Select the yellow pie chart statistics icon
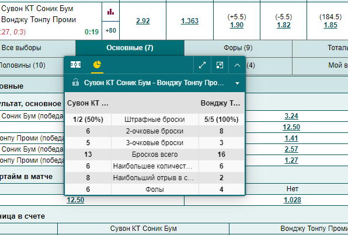Screen dimensions: 348x235 coord(97,65)
